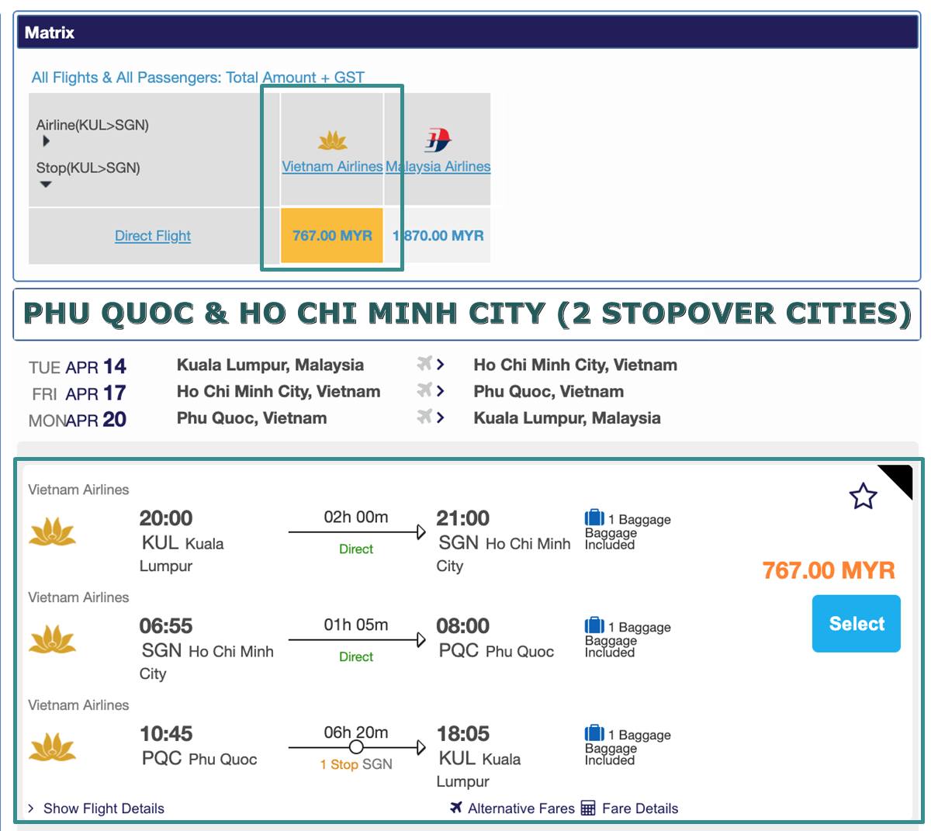931x831 pixels.
Task: Click the 06:55 departure time
Action: point(166,626)
